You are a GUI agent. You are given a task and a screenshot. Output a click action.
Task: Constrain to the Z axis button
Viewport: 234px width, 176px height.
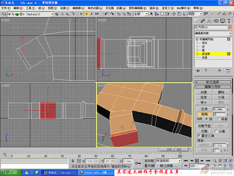tap(92, 14)
